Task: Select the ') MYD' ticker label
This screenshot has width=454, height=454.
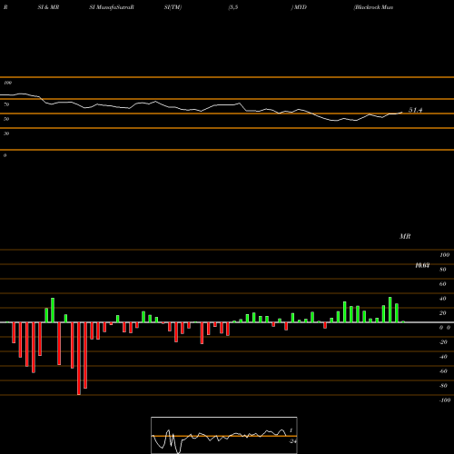Action: pos(299,7)
